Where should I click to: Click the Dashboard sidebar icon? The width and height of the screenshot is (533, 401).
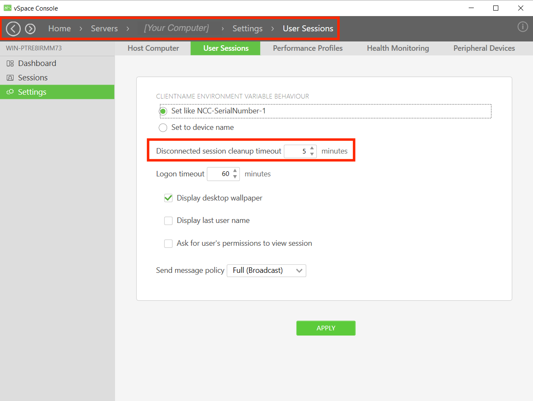[10, 63]
